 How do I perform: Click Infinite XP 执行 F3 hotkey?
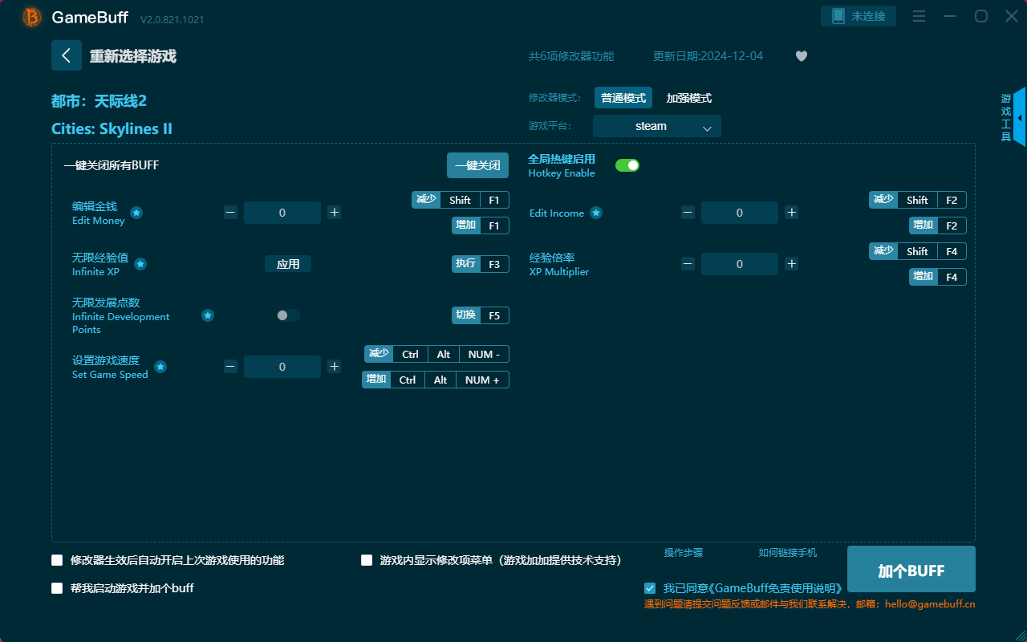coord(481,264)
